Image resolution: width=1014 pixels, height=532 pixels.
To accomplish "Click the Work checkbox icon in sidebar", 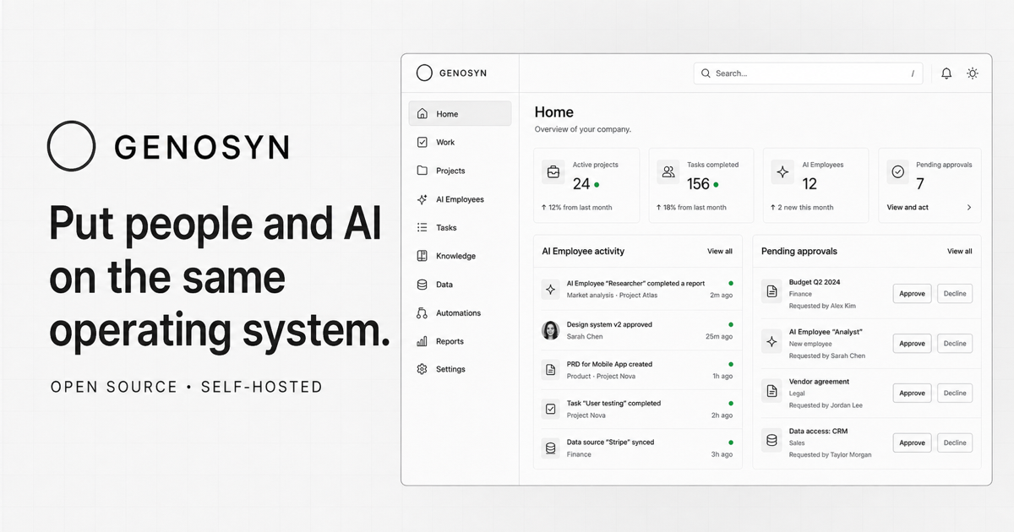I will 422,142.
